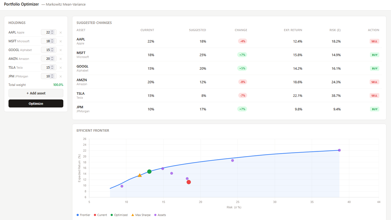Focus the JPM weight input showing 10

48,76
